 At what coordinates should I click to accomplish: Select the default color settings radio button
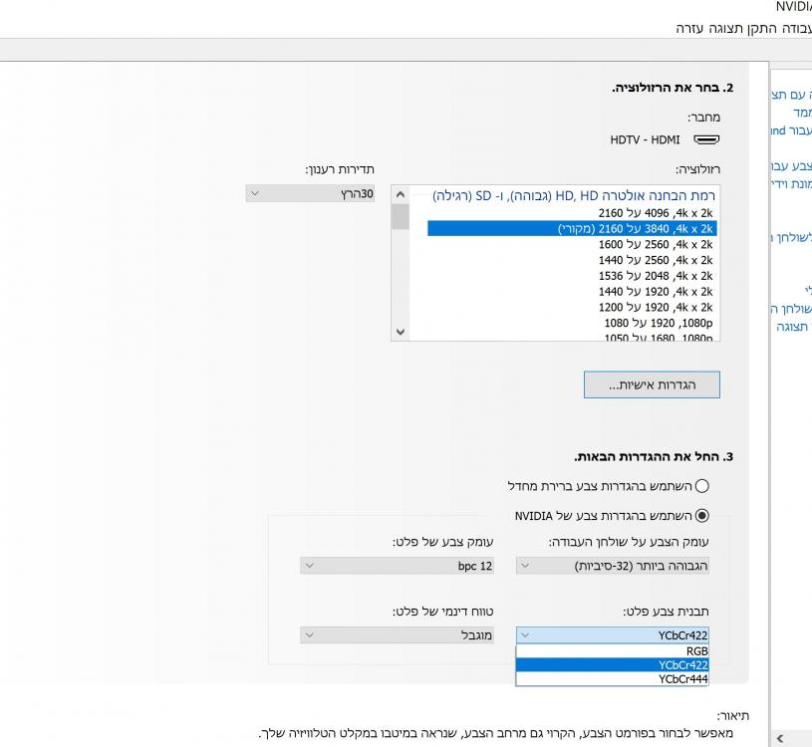click(x=702, y=486)
